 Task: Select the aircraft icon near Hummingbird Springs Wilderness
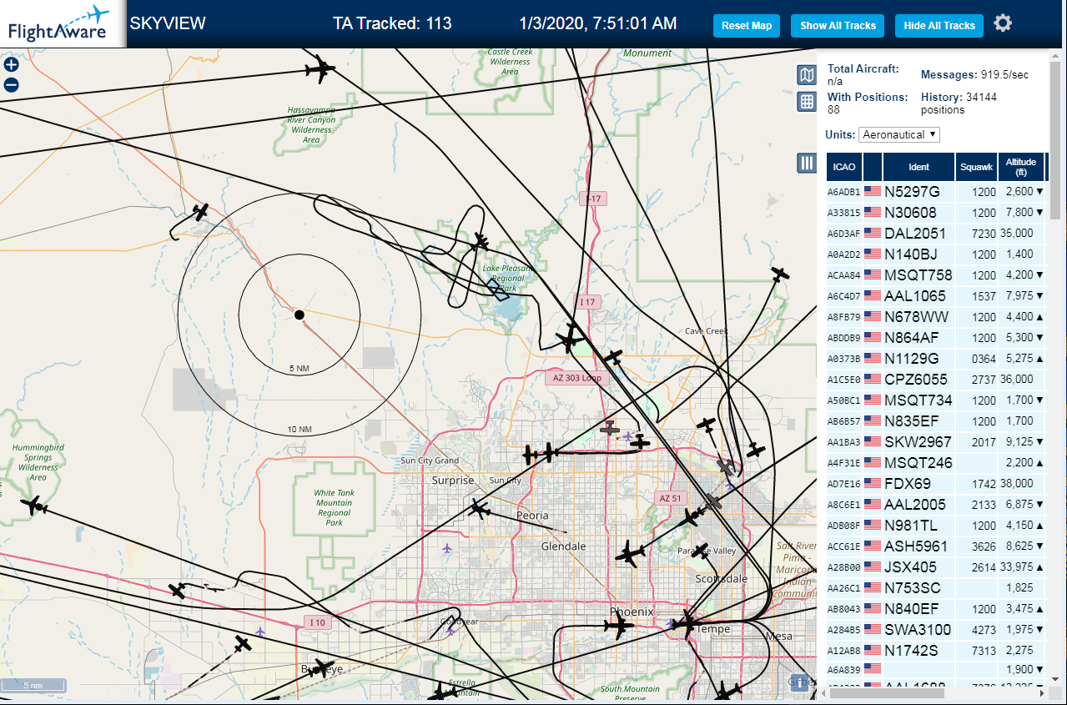tap(35, 506)
